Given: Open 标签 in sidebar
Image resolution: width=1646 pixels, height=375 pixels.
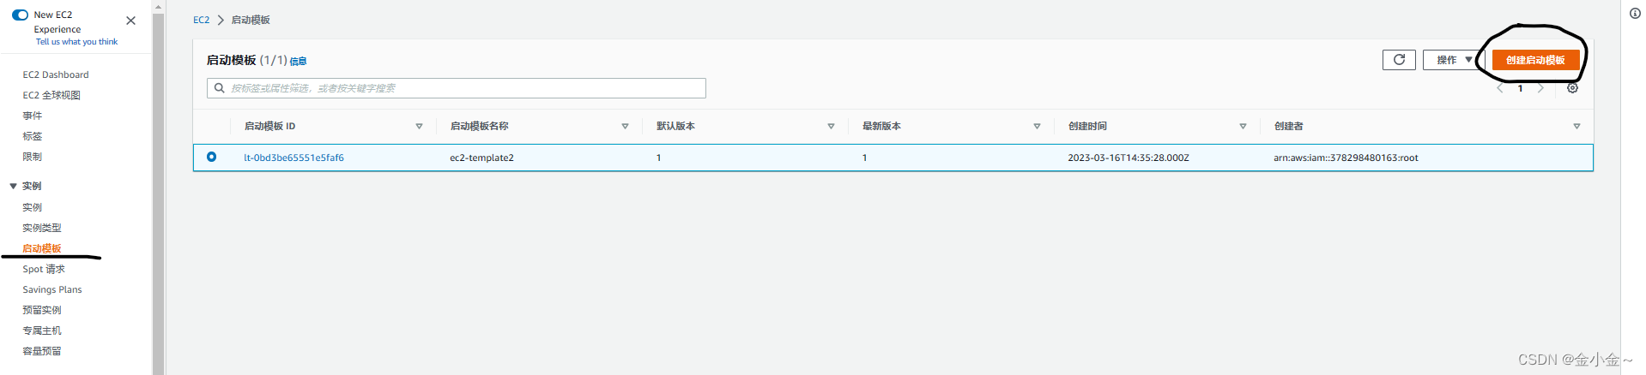Looking at the screenshot, I should (x=32, y=136).
